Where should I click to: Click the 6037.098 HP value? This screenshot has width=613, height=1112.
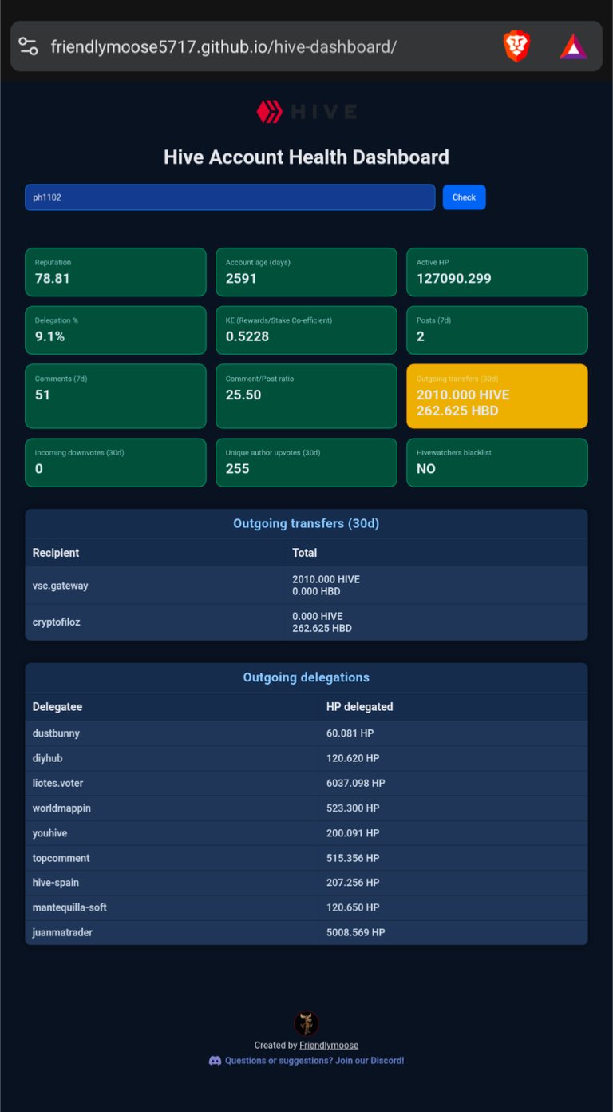click(x=356, y=784)
